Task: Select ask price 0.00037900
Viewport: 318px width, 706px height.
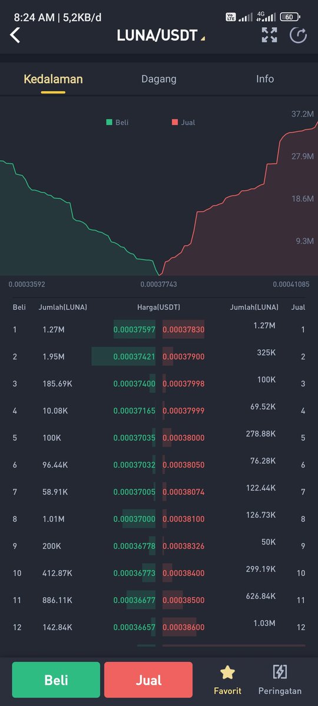Action: pyautogui.click(x=184, y=357)
